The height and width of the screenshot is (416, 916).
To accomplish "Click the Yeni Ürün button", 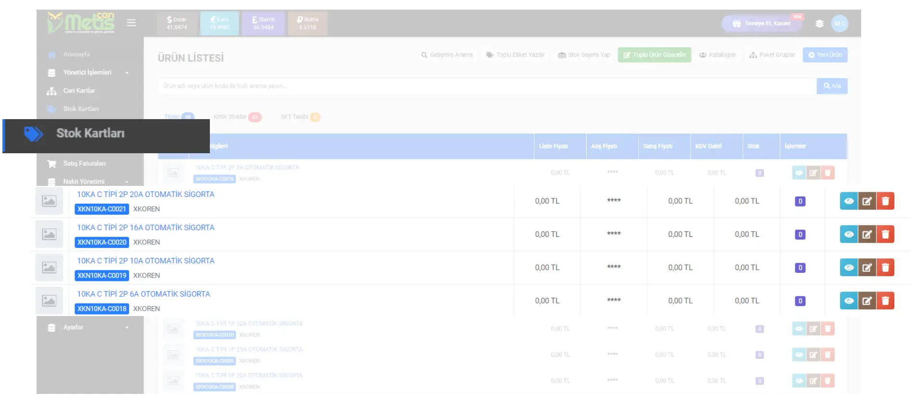I will (825, 55).
